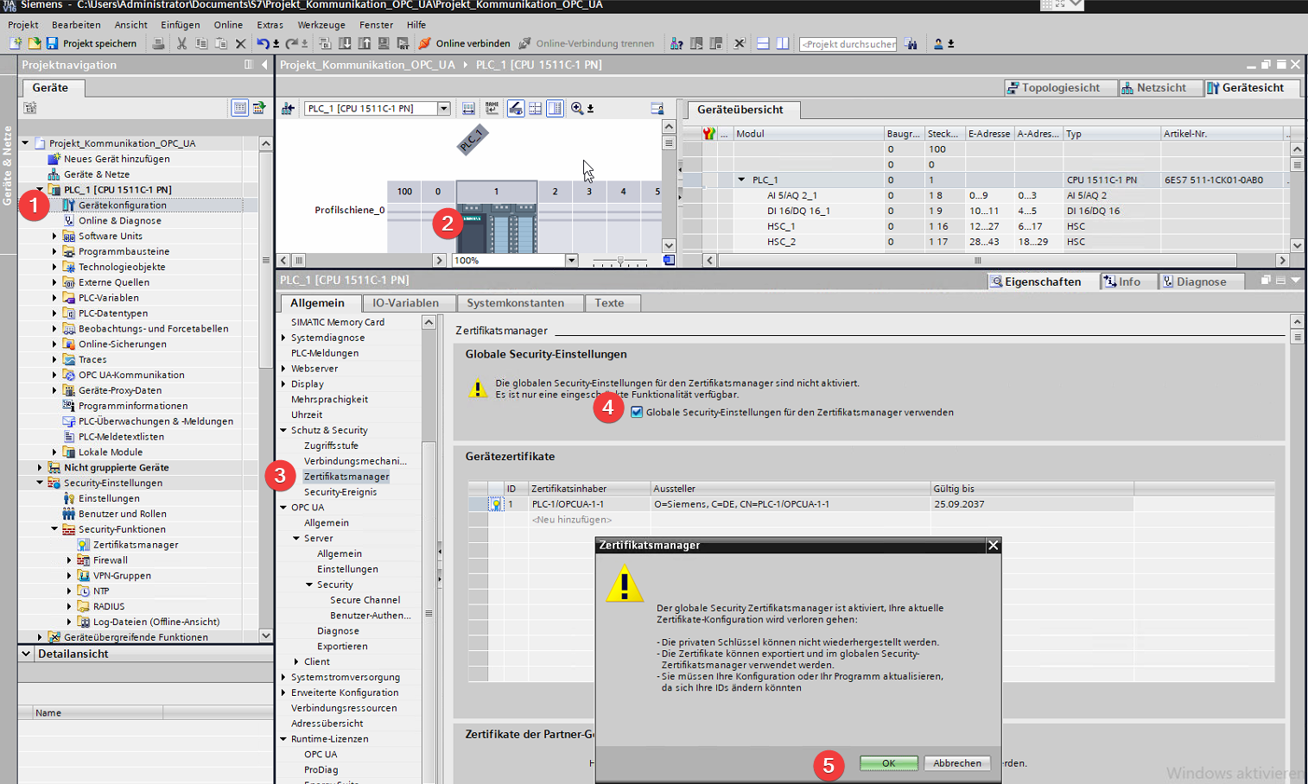
Task: Open the Extras menu
Action: click(x=270, y=25)
